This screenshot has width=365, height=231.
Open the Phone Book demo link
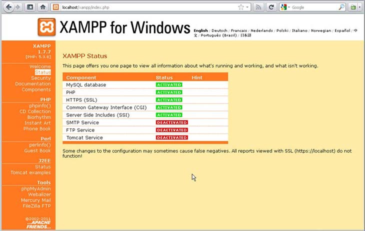(37, 129)
